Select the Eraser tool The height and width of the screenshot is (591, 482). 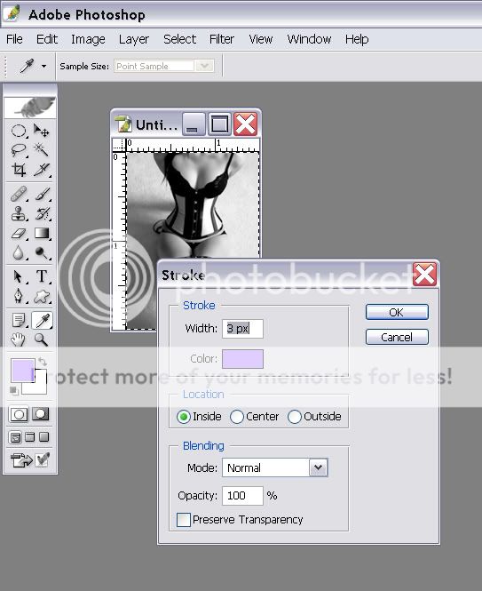pyautogui.click(x=19, y=234)
